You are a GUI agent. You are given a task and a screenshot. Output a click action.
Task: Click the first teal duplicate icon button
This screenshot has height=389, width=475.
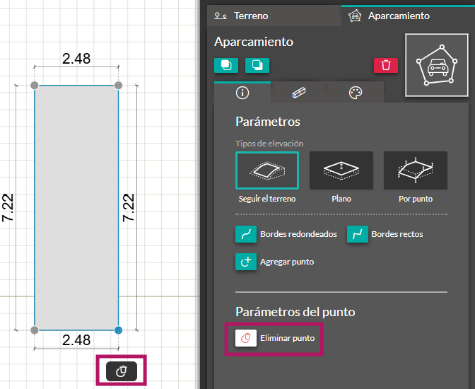click(x=226, y=65)
